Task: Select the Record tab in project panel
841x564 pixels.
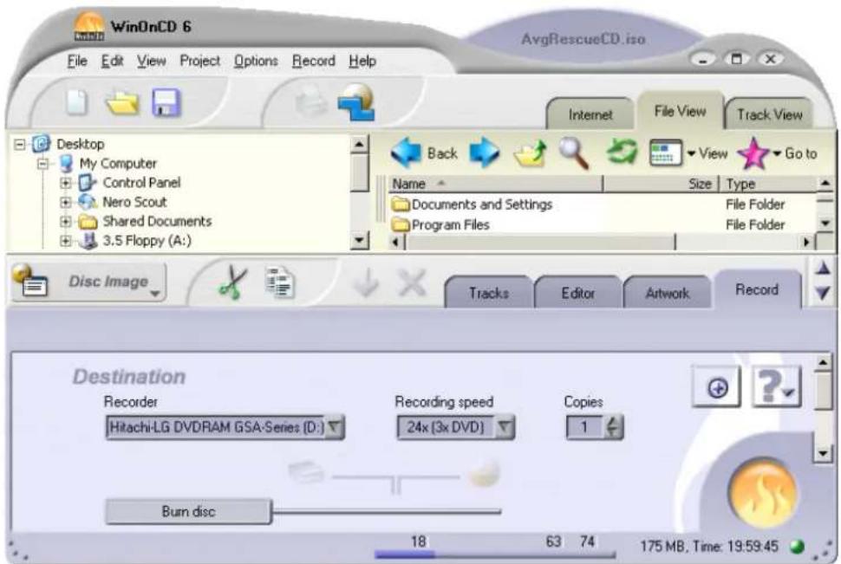Action: pos(757,289)
